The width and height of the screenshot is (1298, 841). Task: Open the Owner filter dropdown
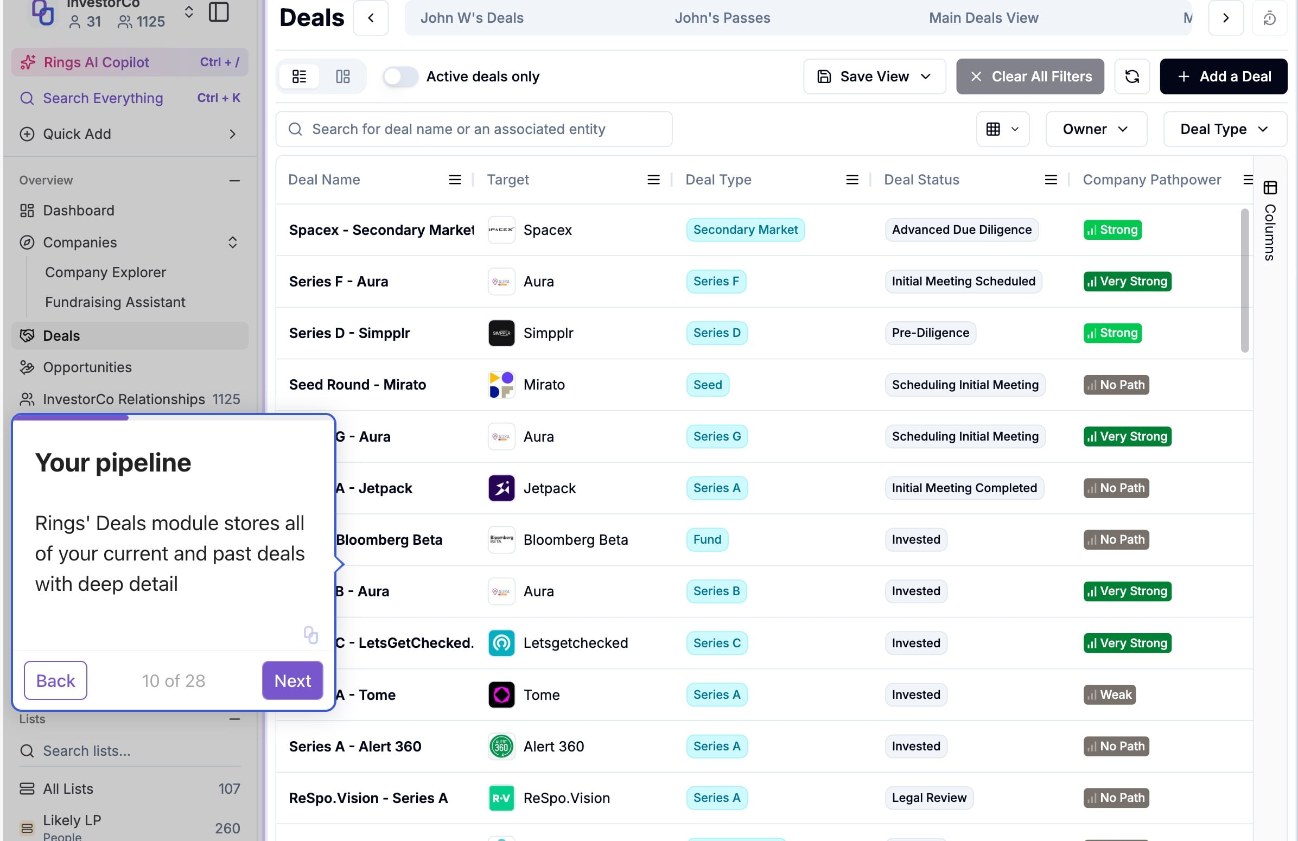[x=1096, y=129]
